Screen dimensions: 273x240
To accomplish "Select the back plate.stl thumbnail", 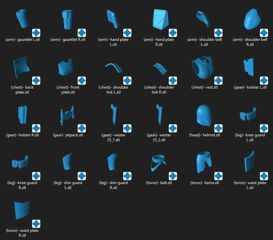I will click(x=21, y=67).
